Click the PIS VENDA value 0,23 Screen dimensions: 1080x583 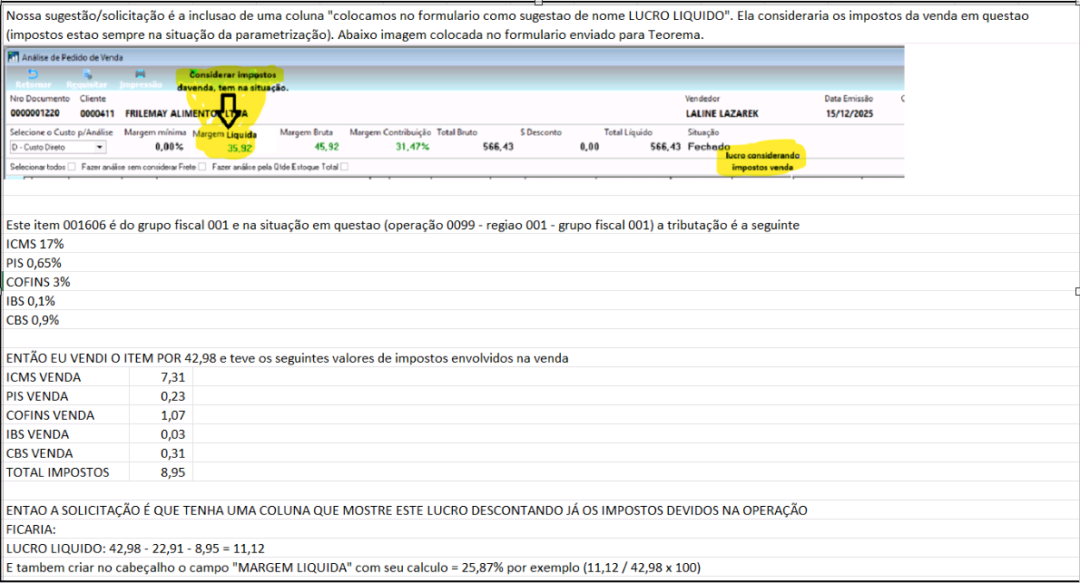point(162,396)
